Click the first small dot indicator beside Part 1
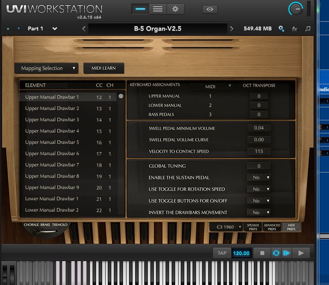The width and height of the screenshot is (329, 285). 8,29
